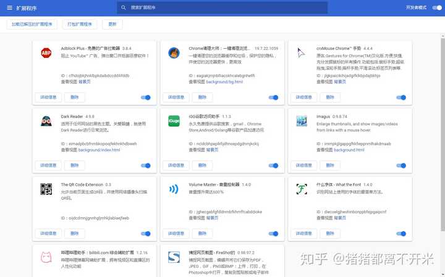The width and height of the screenshot is (445, 277).
Task: Click the Dark Reader ID text
Action: tap(99, 144)
